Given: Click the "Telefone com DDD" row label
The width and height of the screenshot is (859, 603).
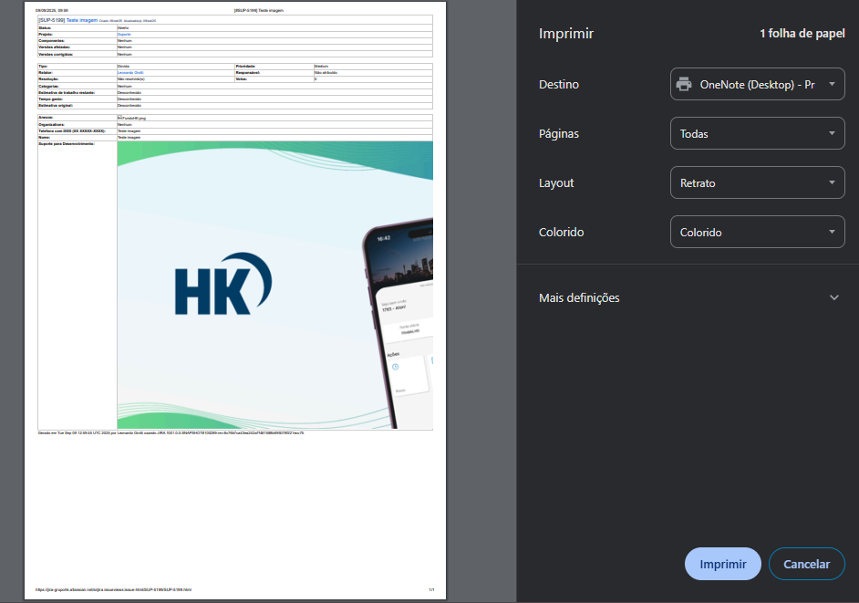Looking at the screenshot, I should pyautogui.click(x=72, y=131).
